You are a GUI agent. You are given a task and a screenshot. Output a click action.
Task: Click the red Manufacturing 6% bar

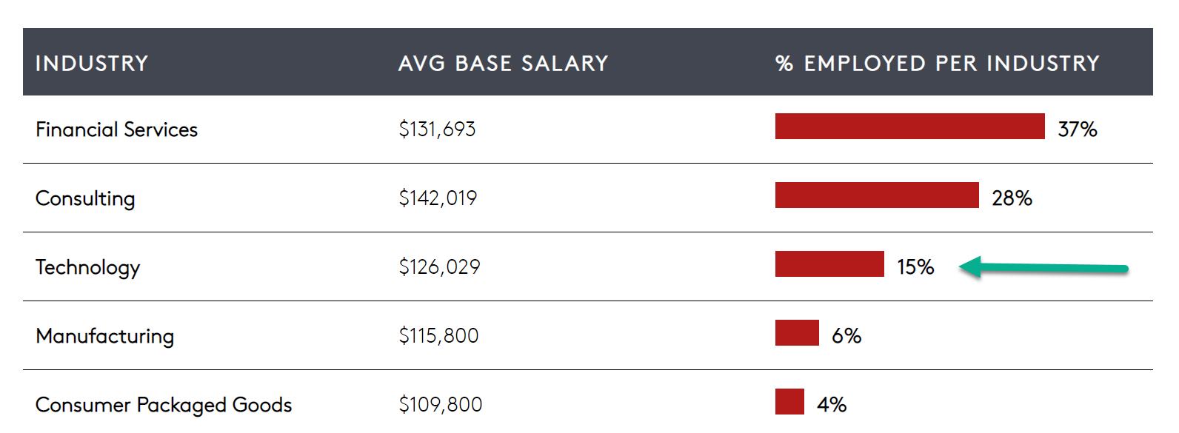797,333
